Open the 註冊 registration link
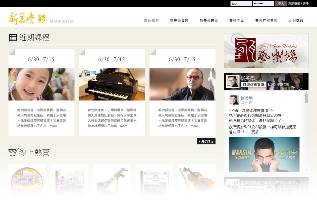 coord(305,4)
